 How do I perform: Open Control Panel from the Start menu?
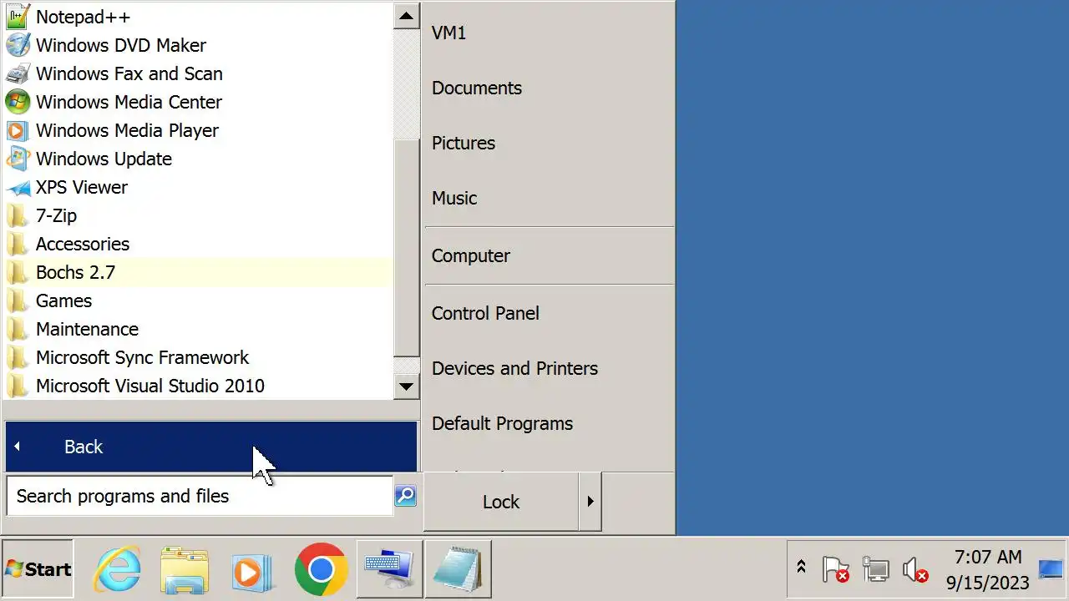point(549,313)
